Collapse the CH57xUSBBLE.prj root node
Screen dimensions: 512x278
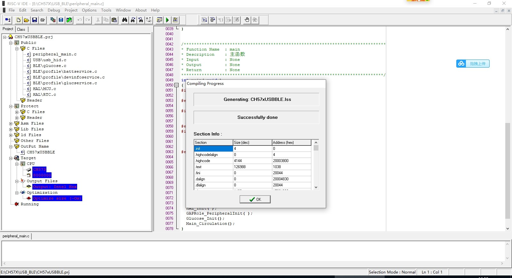(5, 37)
